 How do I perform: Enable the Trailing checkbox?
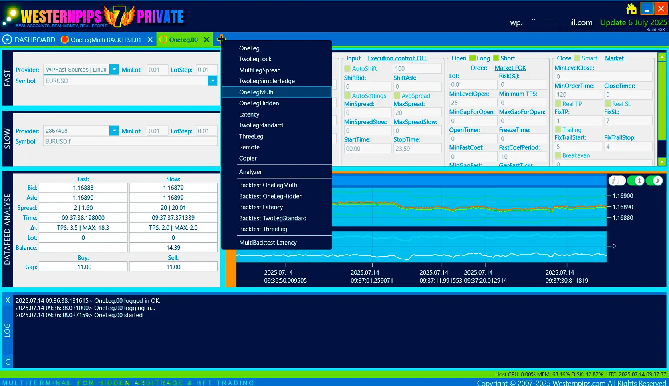558,129
